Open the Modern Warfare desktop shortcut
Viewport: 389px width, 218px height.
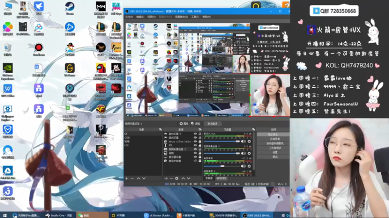pos(101,9)
